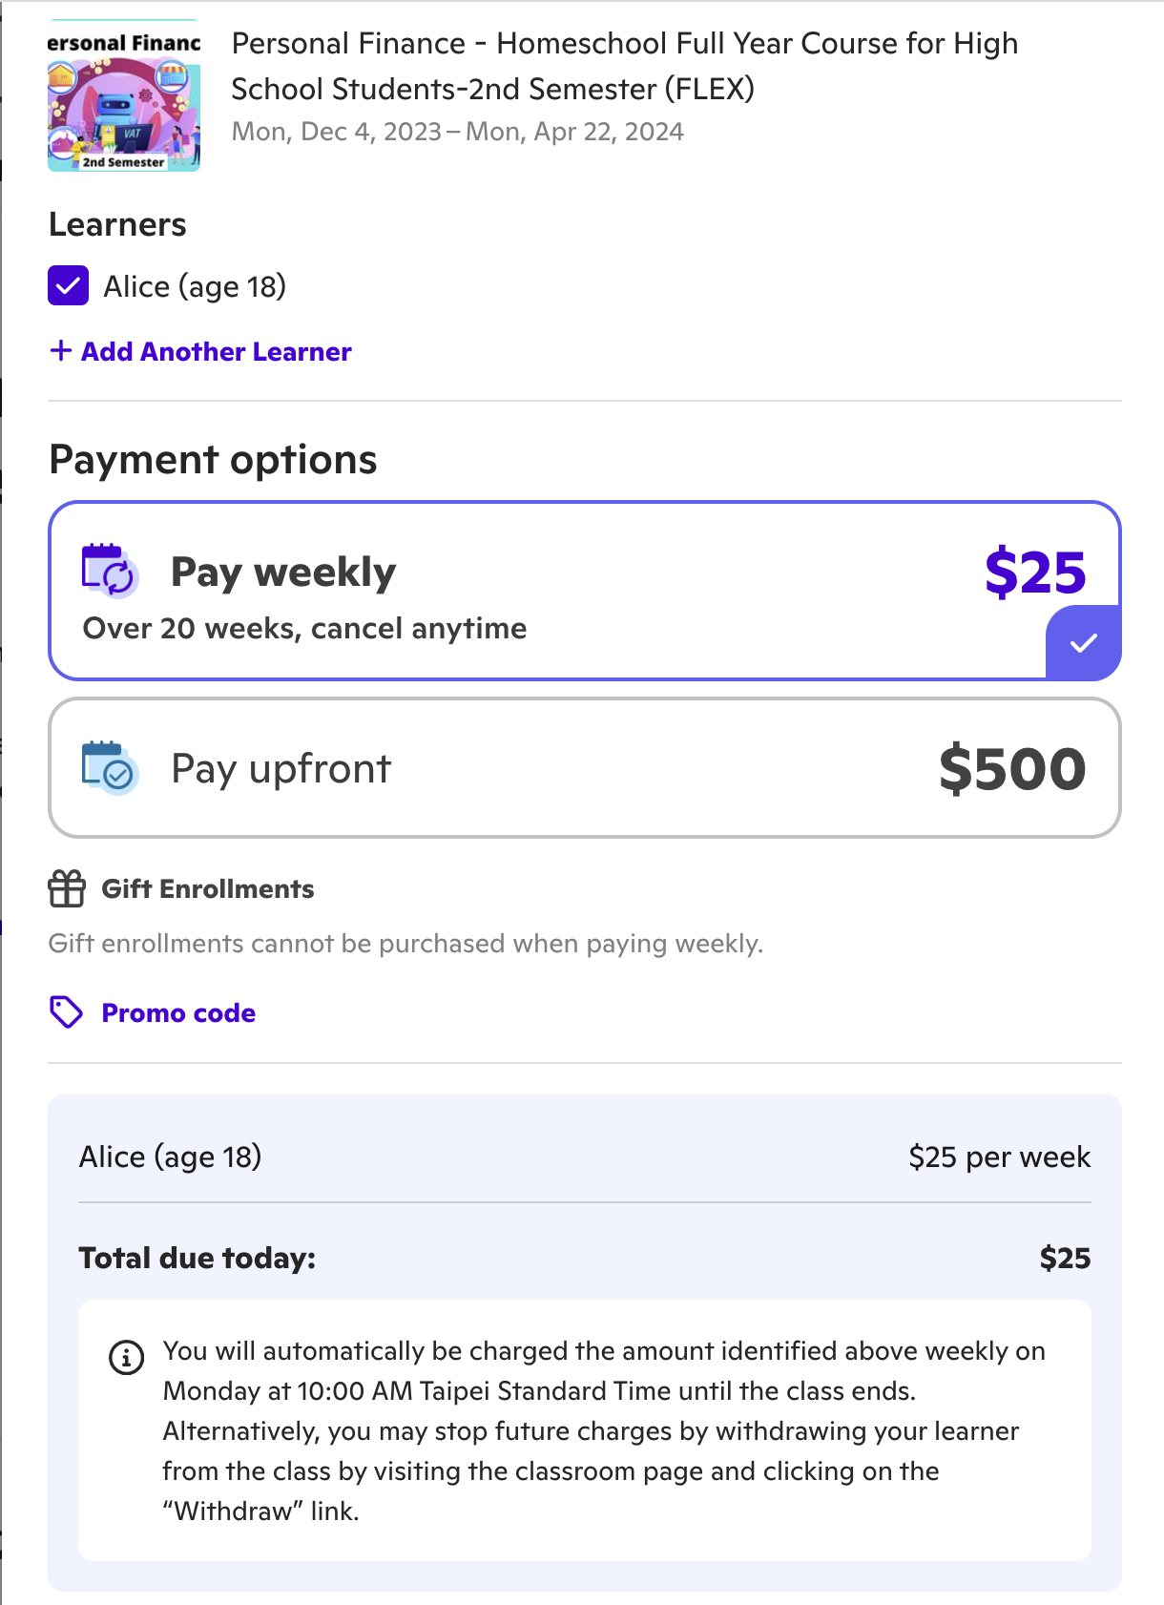This screenshot has width=1164, height=1605.
Task: Click the $500 upfront price
Action: 1012,769
